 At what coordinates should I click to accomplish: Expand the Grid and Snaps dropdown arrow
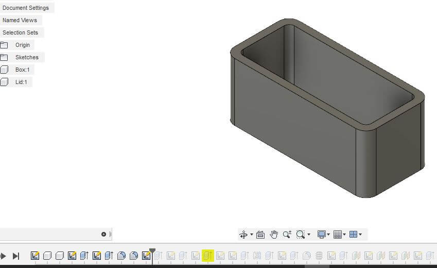pos(344,234)
